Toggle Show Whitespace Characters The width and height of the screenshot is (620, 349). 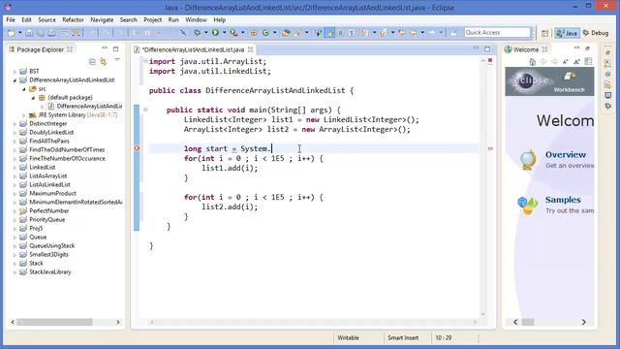tap(352, 33)
